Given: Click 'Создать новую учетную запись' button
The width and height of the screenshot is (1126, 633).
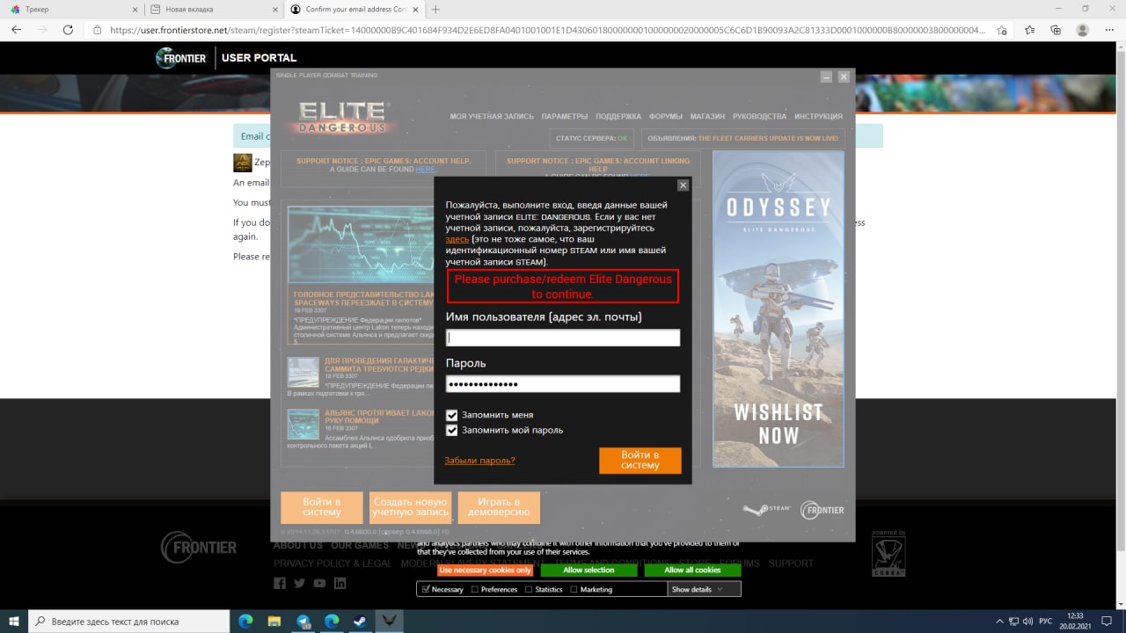Looking at the screenshot, I should (x=410, y=507).
